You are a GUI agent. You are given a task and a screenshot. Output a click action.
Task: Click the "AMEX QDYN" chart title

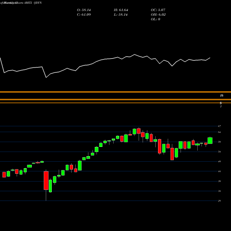pyautogui.click(x=33, y=3)
